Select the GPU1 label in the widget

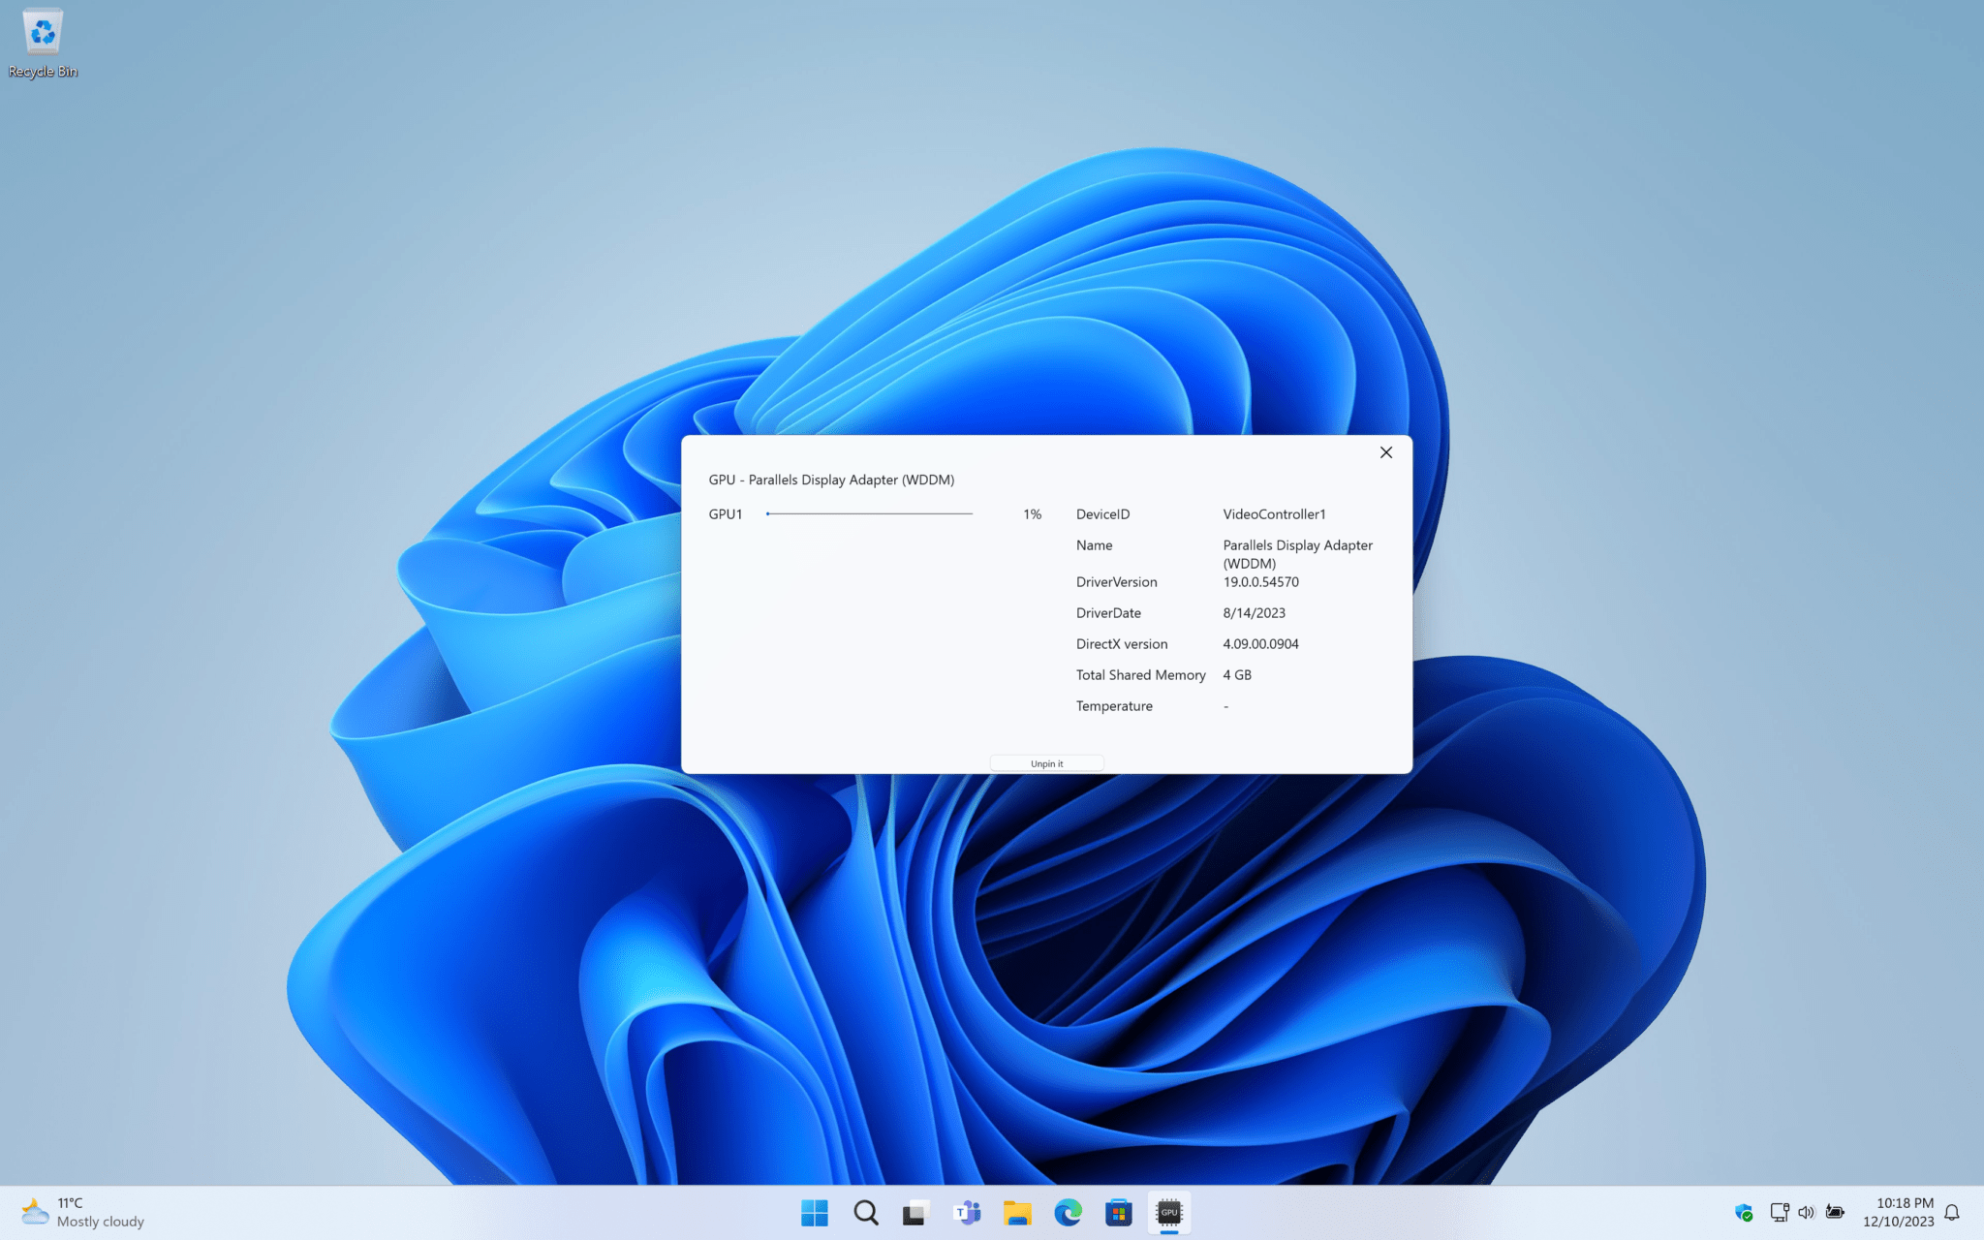coord(725,513)
